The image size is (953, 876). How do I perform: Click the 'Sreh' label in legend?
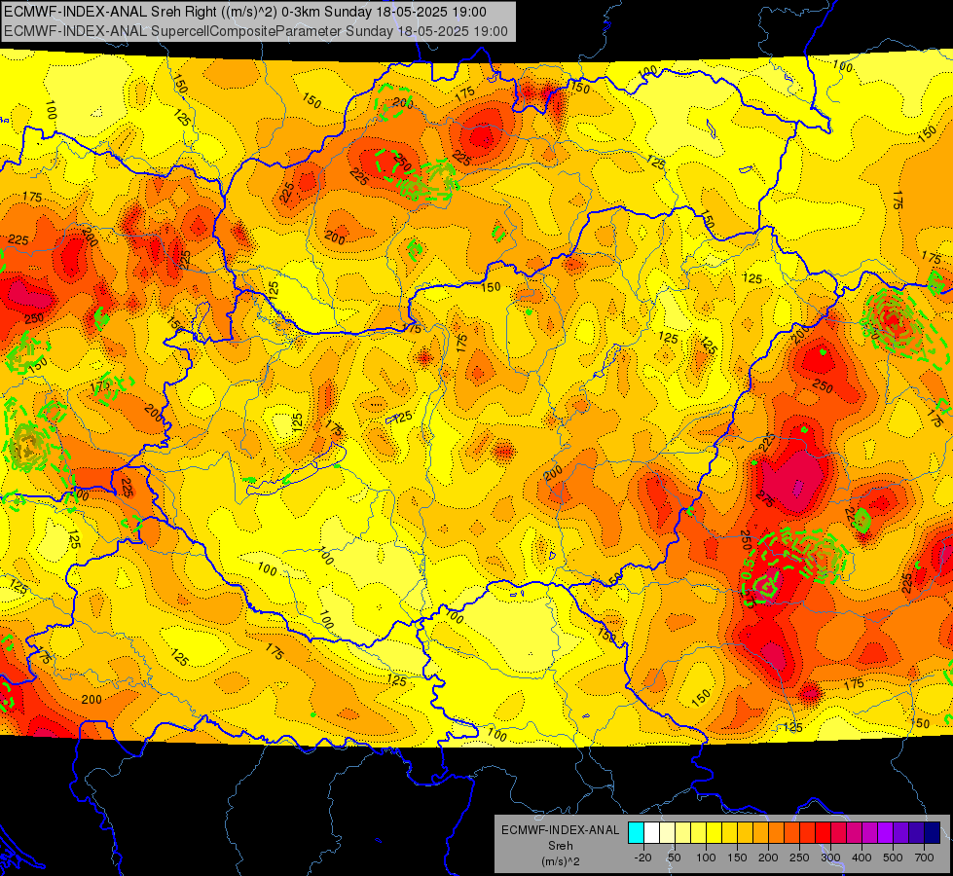560,846
